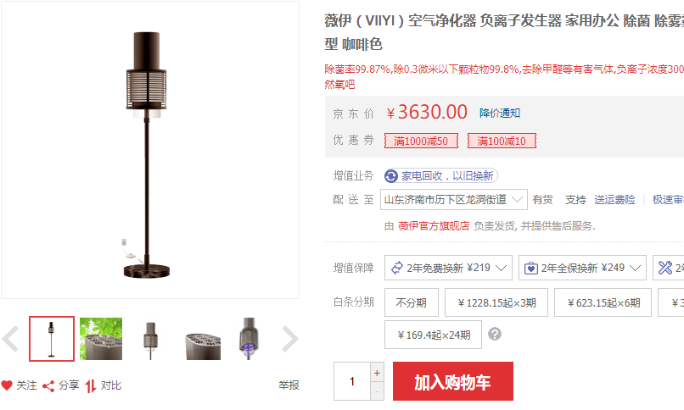Select the 不分期 installment option
The height and width of the screenshot is (410, 684).
click(412, 302)
